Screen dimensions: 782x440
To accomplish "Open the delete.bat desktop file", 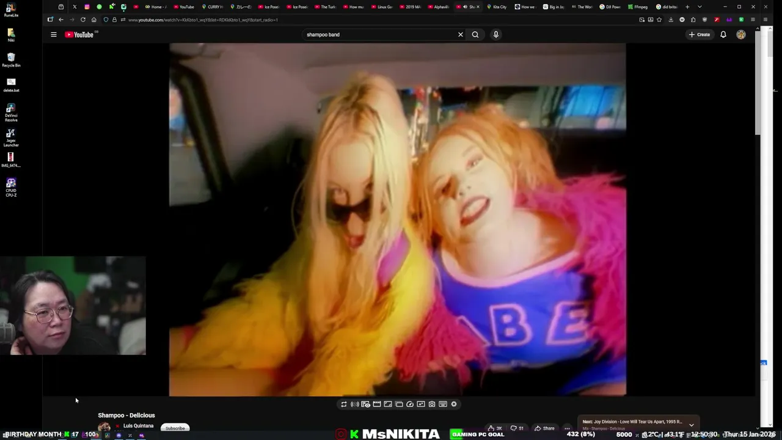I will click(11, 85).
